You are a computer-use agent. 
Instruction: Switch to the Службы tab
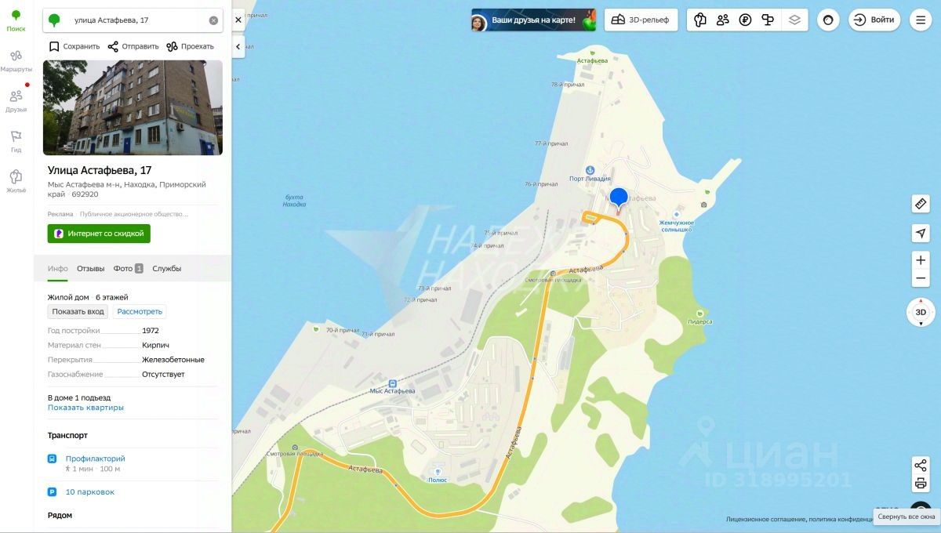pos(166,268)
